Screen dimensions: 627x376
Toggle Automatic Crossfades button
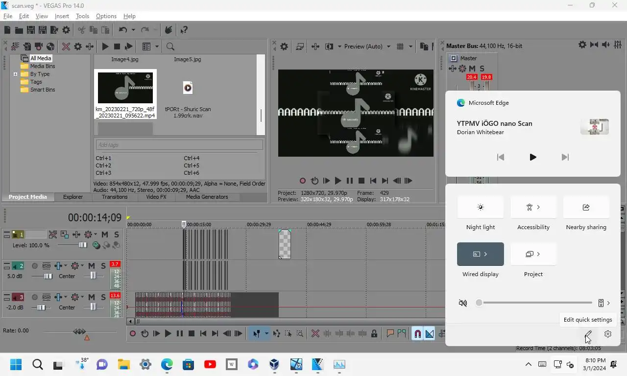click(430, 333)
